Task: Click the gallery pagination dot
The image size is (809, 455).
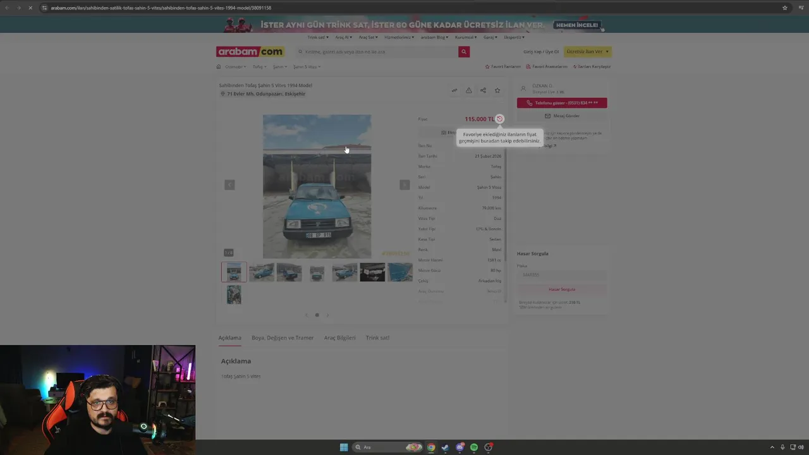Action: coord(317,315)
